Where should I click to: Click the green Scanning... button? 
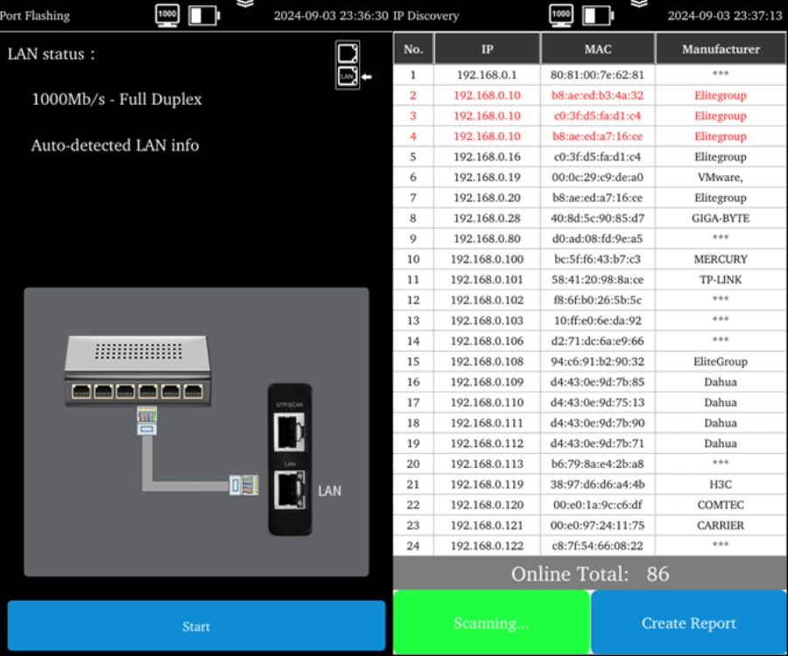(491, 623)
